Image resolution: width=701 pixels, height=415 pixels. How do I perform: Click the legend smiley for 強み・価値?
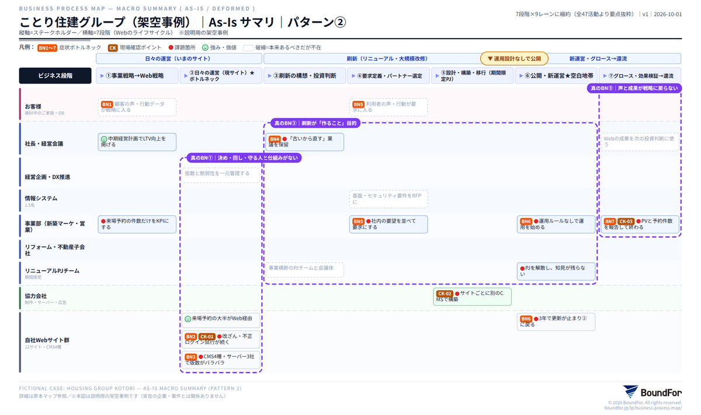(x=205, y=48)
